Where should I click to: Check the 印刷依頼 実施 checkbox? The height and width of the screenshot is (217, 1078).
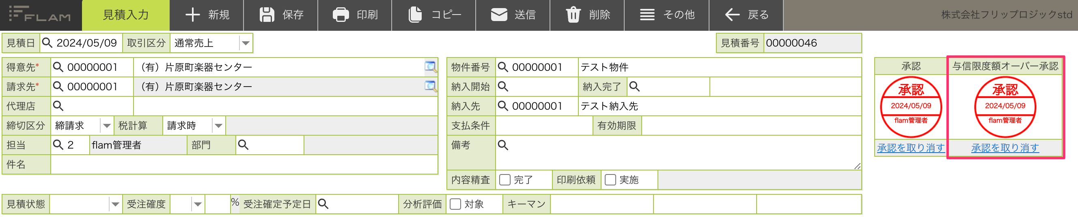coord(610,180)
